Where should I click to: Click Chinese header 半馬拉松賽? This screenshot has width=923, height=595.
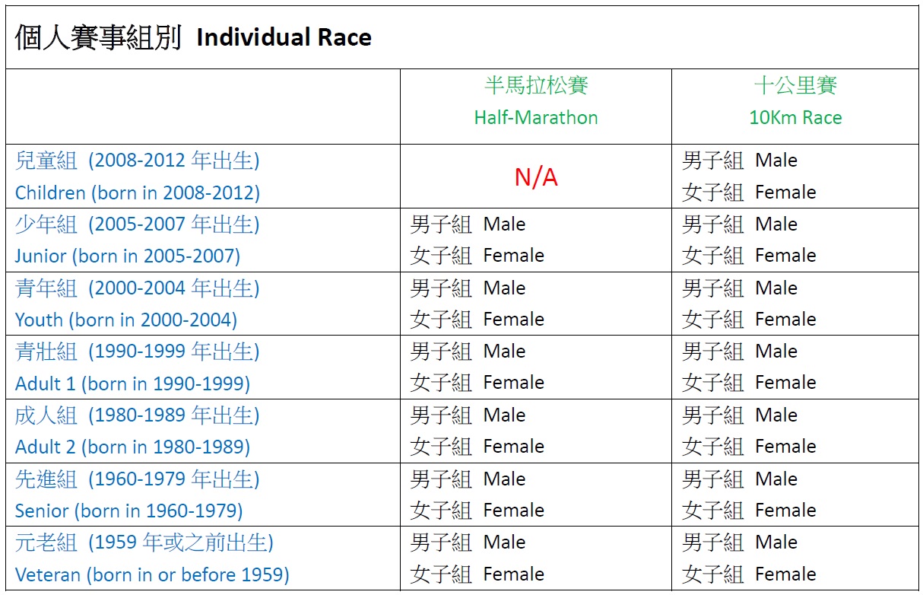(x=536, y=85)
